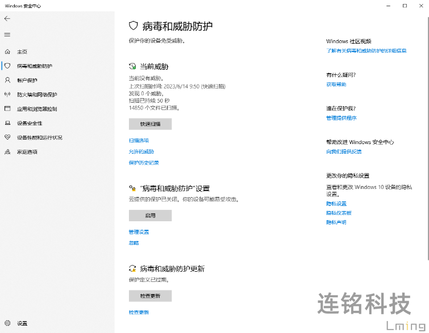Open 家庭选项 page

tap(27, 152)
